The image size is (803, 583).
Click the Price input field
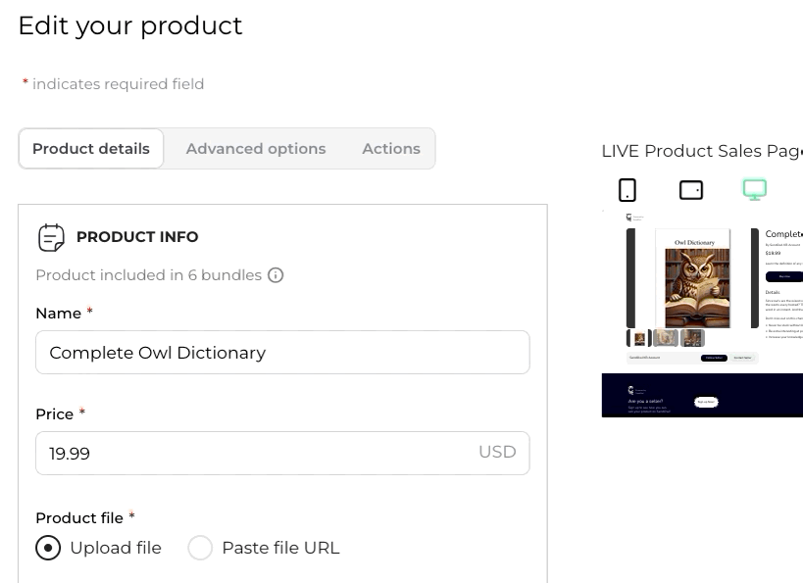click(x=255, y=454)
